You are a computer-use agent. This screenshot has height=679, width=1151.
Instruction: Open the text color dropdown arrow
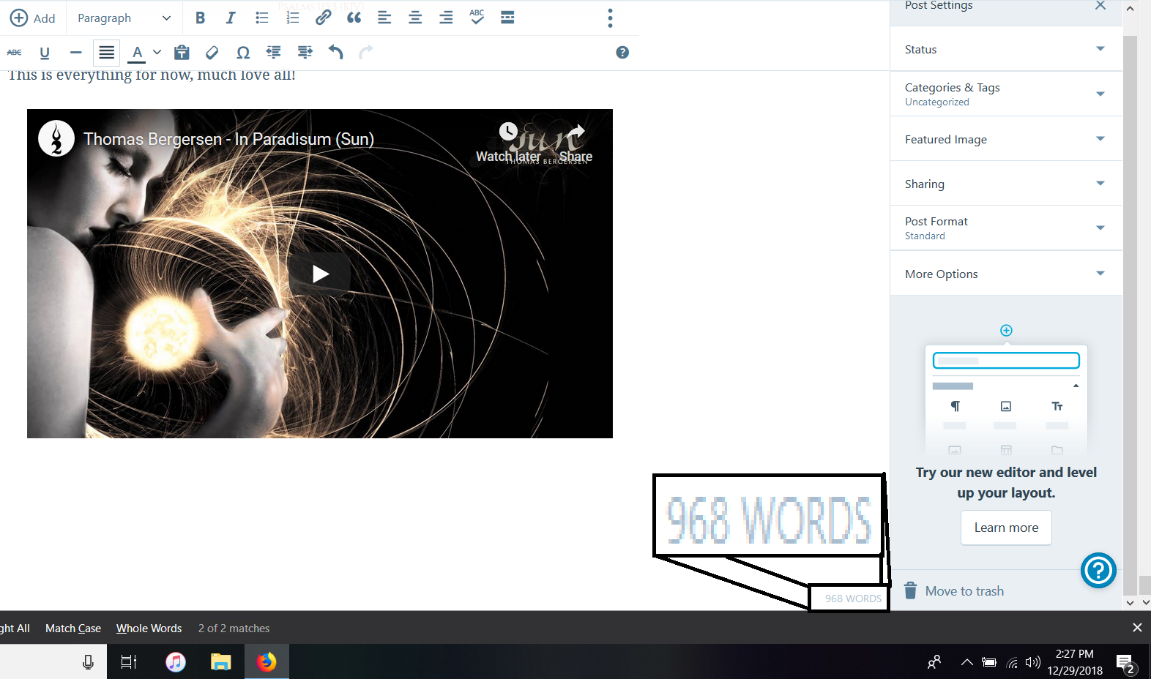tap(157, 53)
